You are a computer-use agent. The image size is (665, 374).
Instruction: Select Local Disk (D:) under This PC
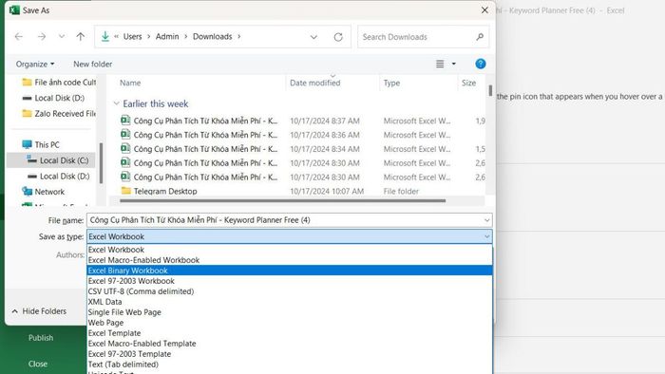58,176
